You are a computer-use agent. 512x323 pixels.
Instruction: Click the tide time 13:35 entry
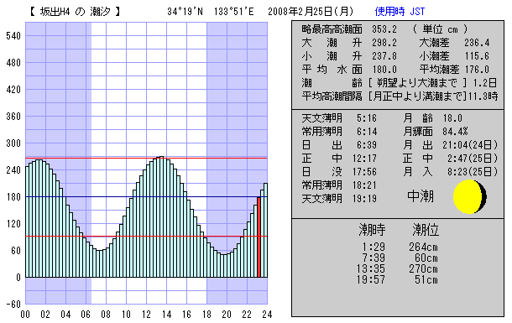pos(371,268)
